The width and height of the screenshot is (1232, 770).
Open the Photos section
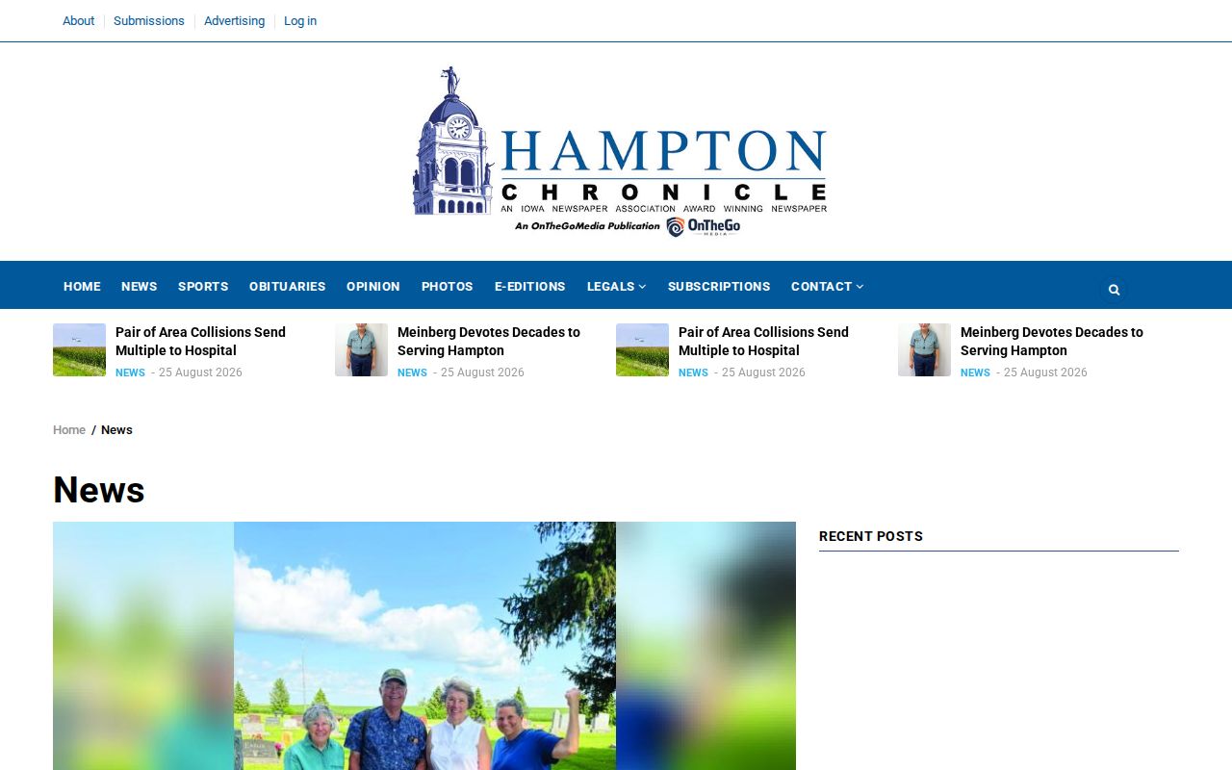coord(447,286)
